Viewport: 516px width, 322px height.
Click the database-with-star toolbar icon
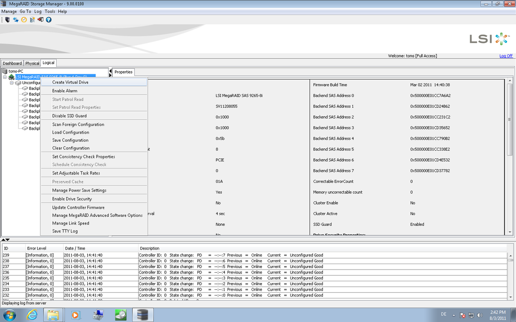point(32,19)
